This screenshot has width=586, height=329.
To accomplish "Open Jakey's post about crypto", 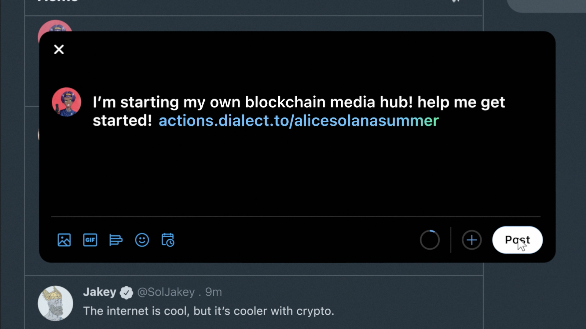I will click(x=208, y=311).
